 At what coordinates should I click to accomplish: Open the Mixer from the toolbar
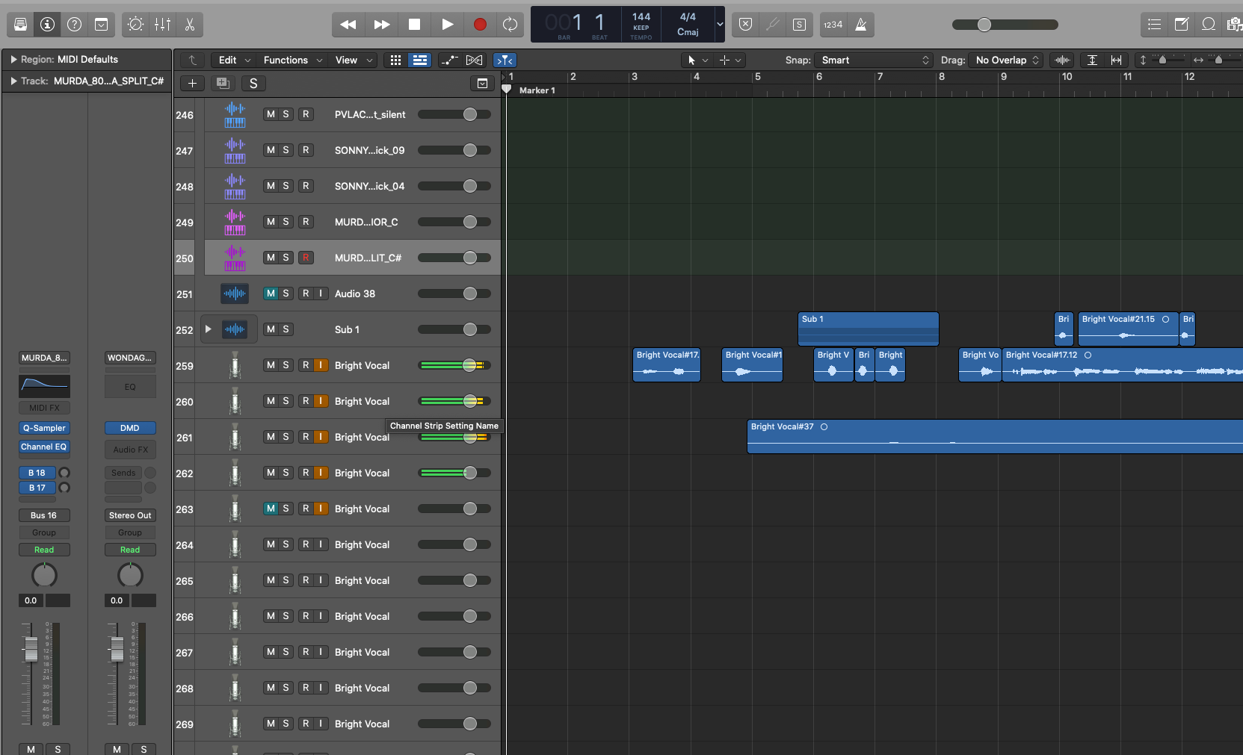[162, 25]
